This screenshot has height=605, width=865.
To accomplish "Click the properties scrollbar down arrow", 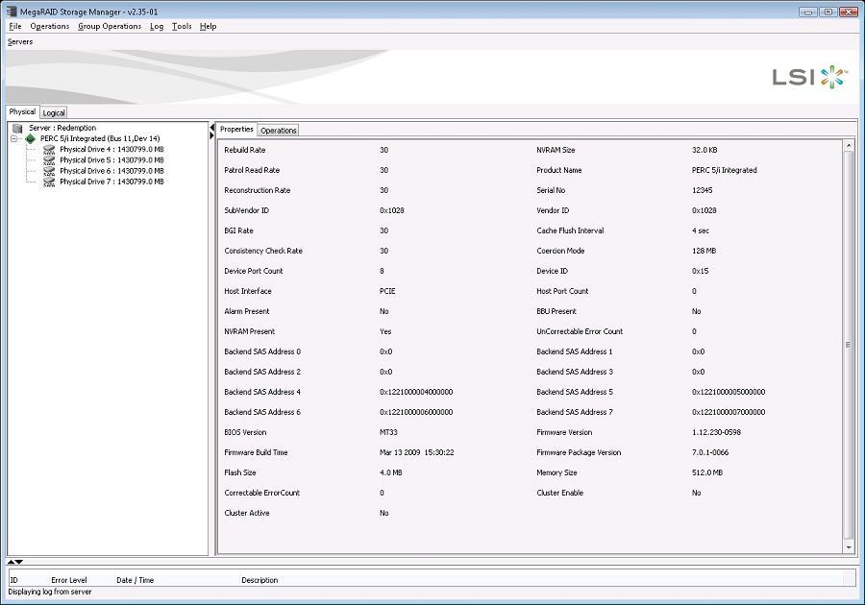I will pos(849,547).
